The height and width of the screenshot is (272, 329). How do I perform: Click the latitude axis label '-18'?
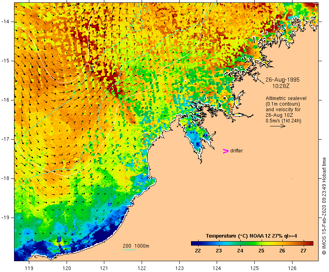coord(5,178)
